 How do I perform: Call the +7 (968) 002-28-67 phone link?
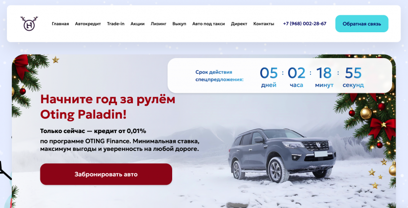[x=305, y=24]
